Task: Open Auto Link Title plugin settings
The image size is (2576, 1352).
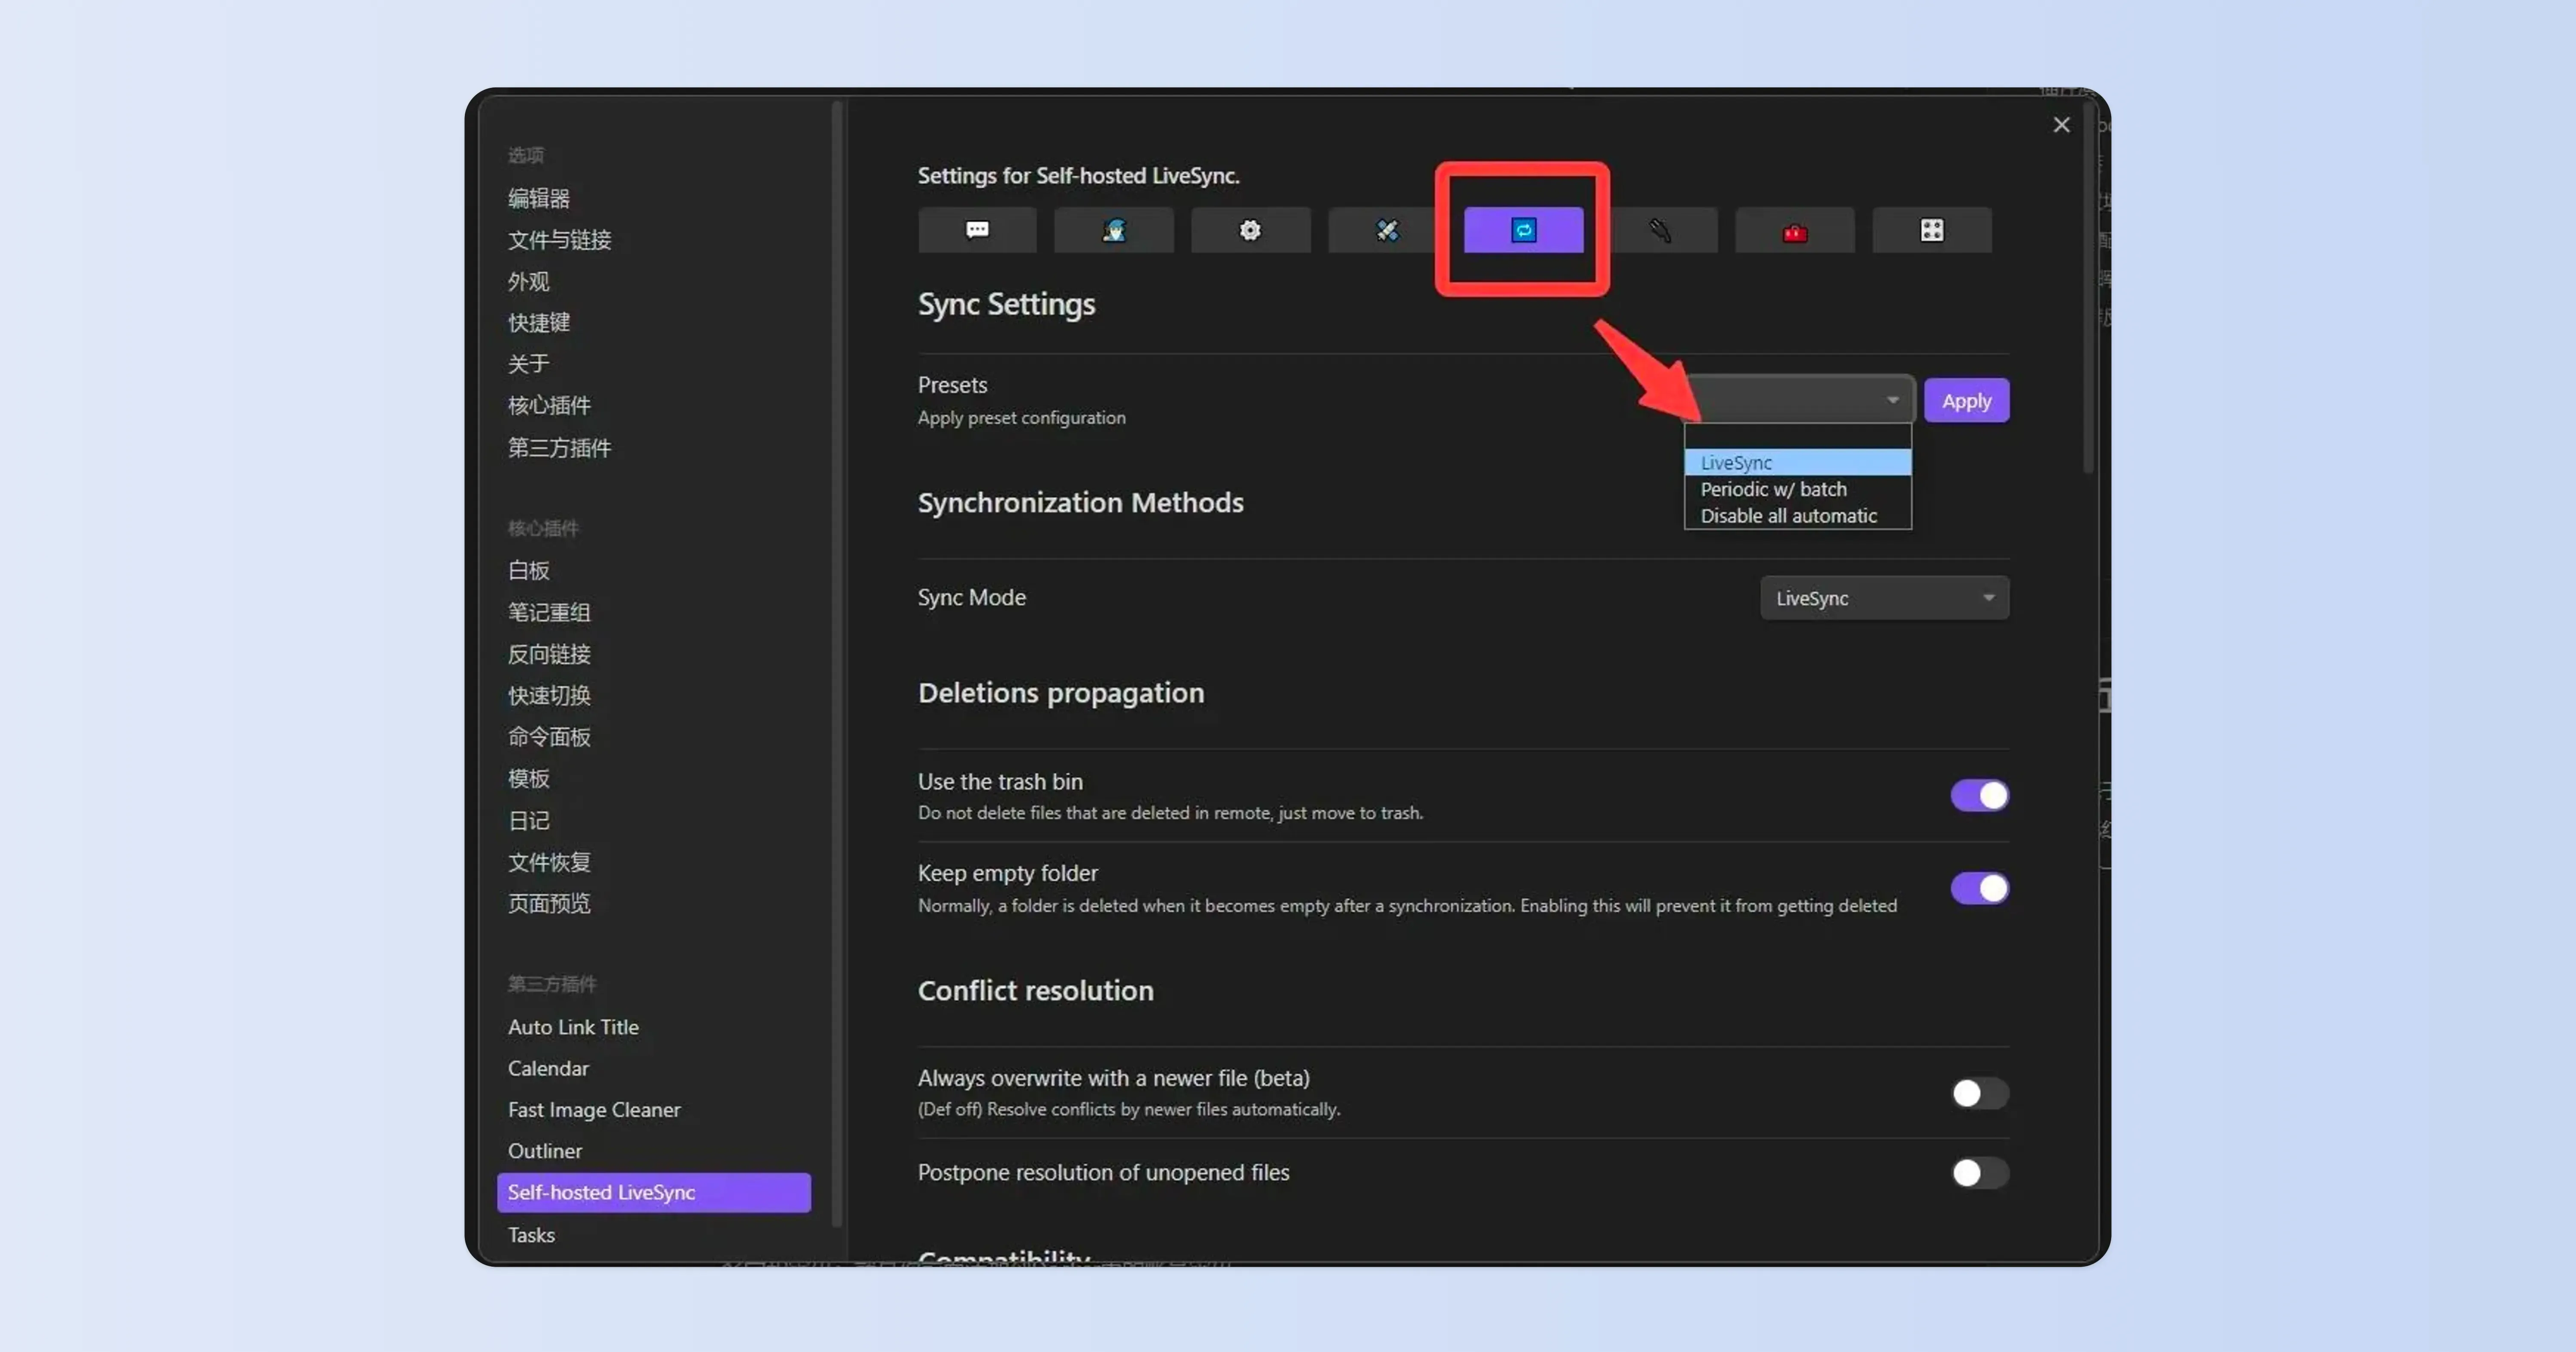Action: pyautogui.click(x=573, y=1027)
